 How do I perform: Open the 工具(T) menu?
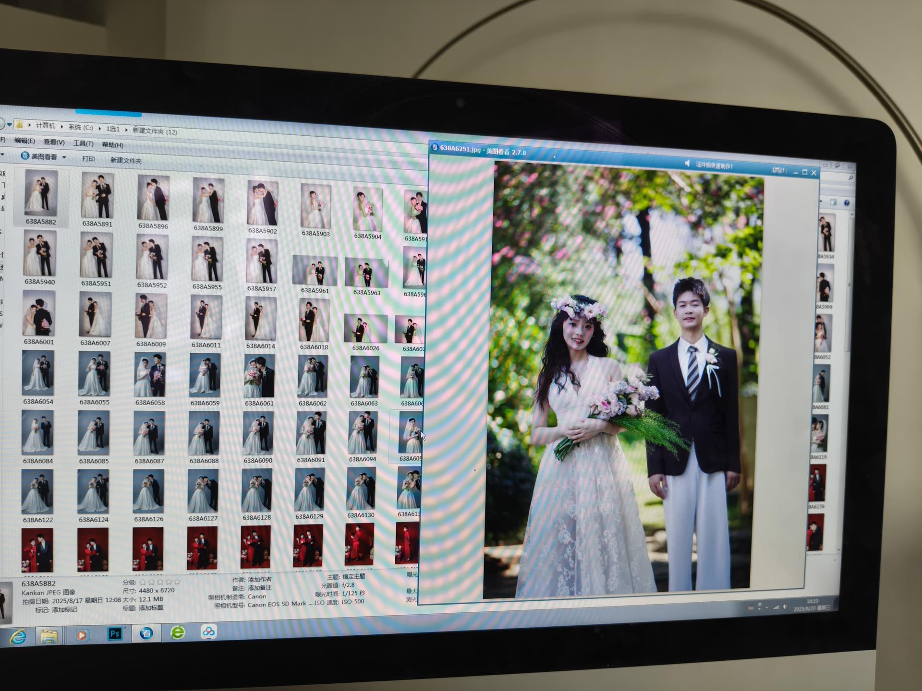click(83, 143)
